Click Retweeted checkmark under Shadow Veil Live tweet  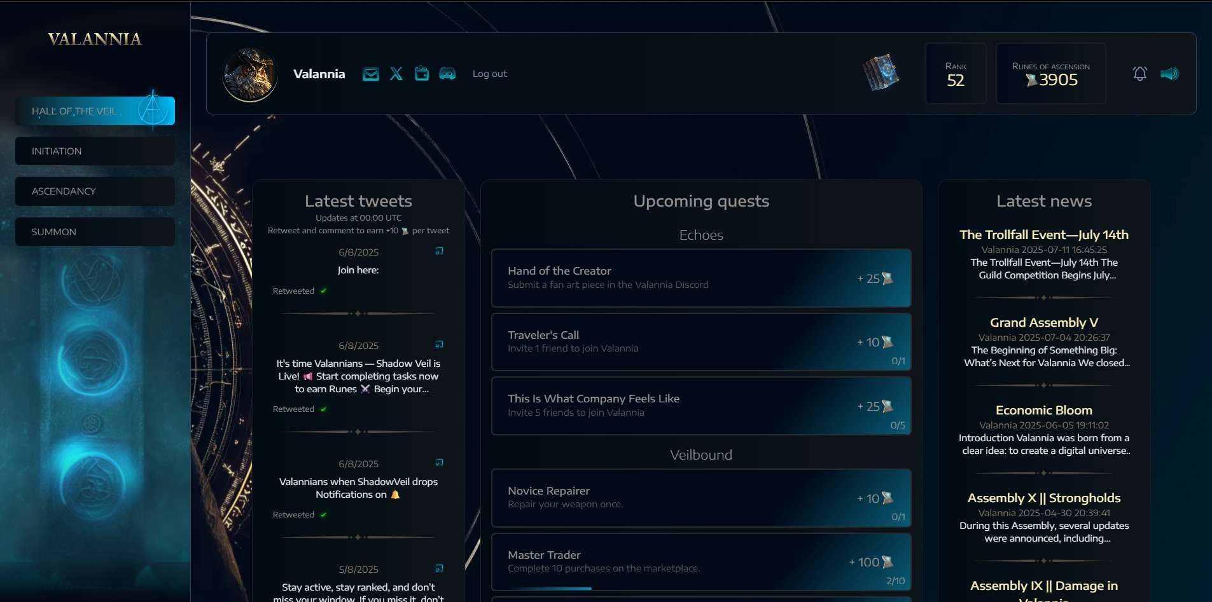[323, 409]
